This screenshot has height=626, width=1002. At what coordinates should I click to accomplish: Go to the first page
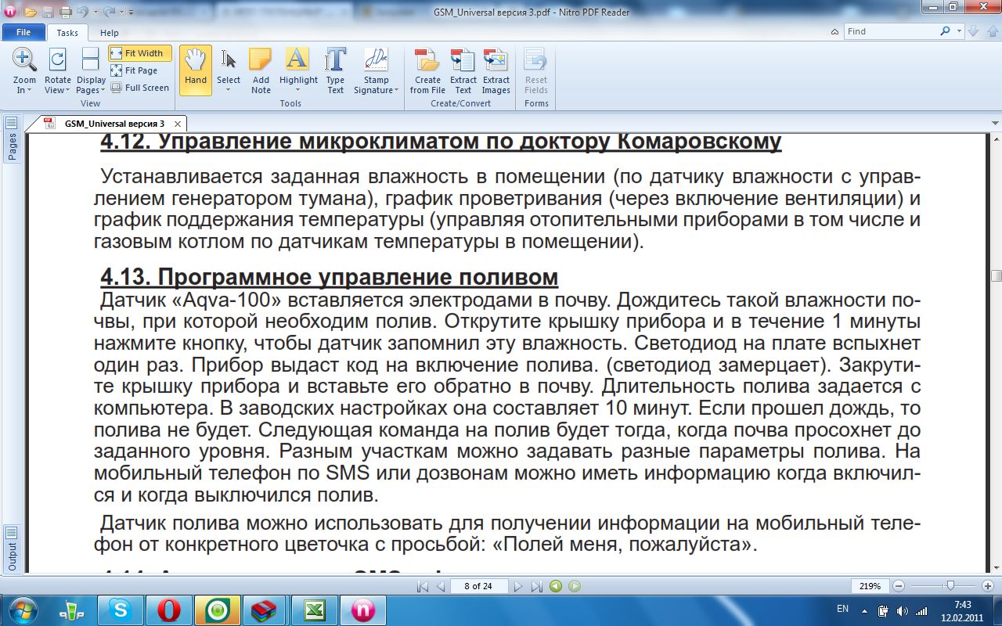point(423,586)
